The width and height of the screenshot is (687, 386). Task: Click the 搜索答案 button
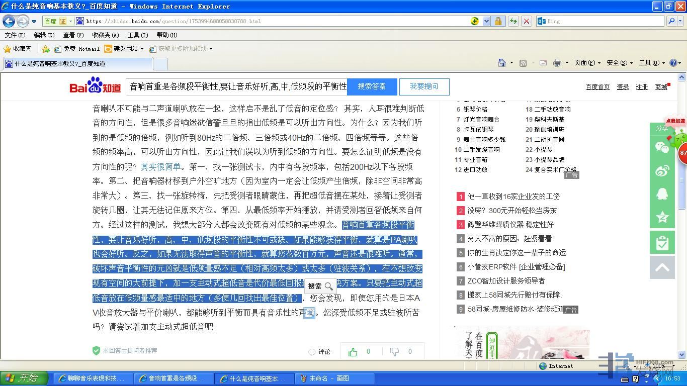[372, 86]
